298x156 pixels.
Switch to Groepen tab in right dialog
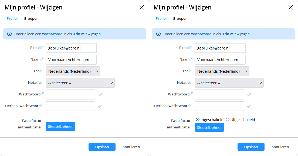click(x=180, y=18)
